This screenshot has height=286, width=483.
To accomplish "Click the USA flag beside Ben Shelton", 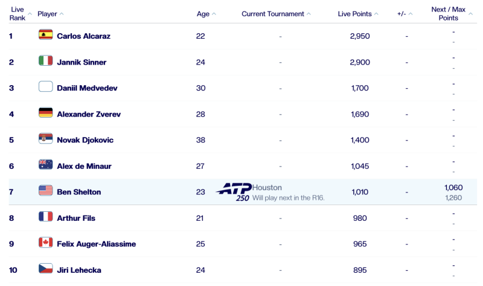I will click(x=46, y=191).
